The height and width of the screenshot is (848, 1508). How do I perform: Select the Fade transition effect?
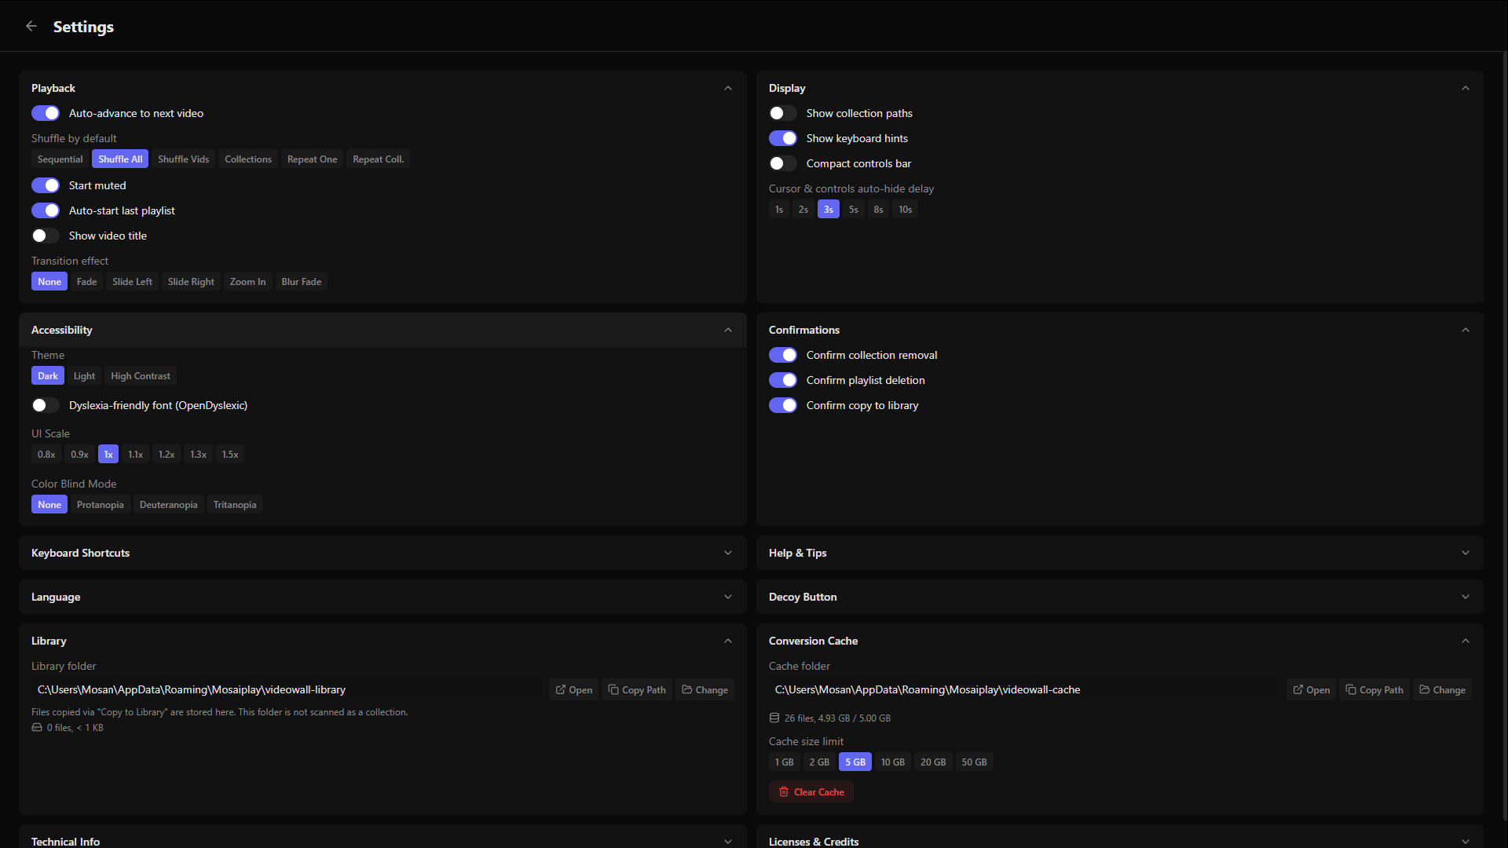(x=86, y=281)
